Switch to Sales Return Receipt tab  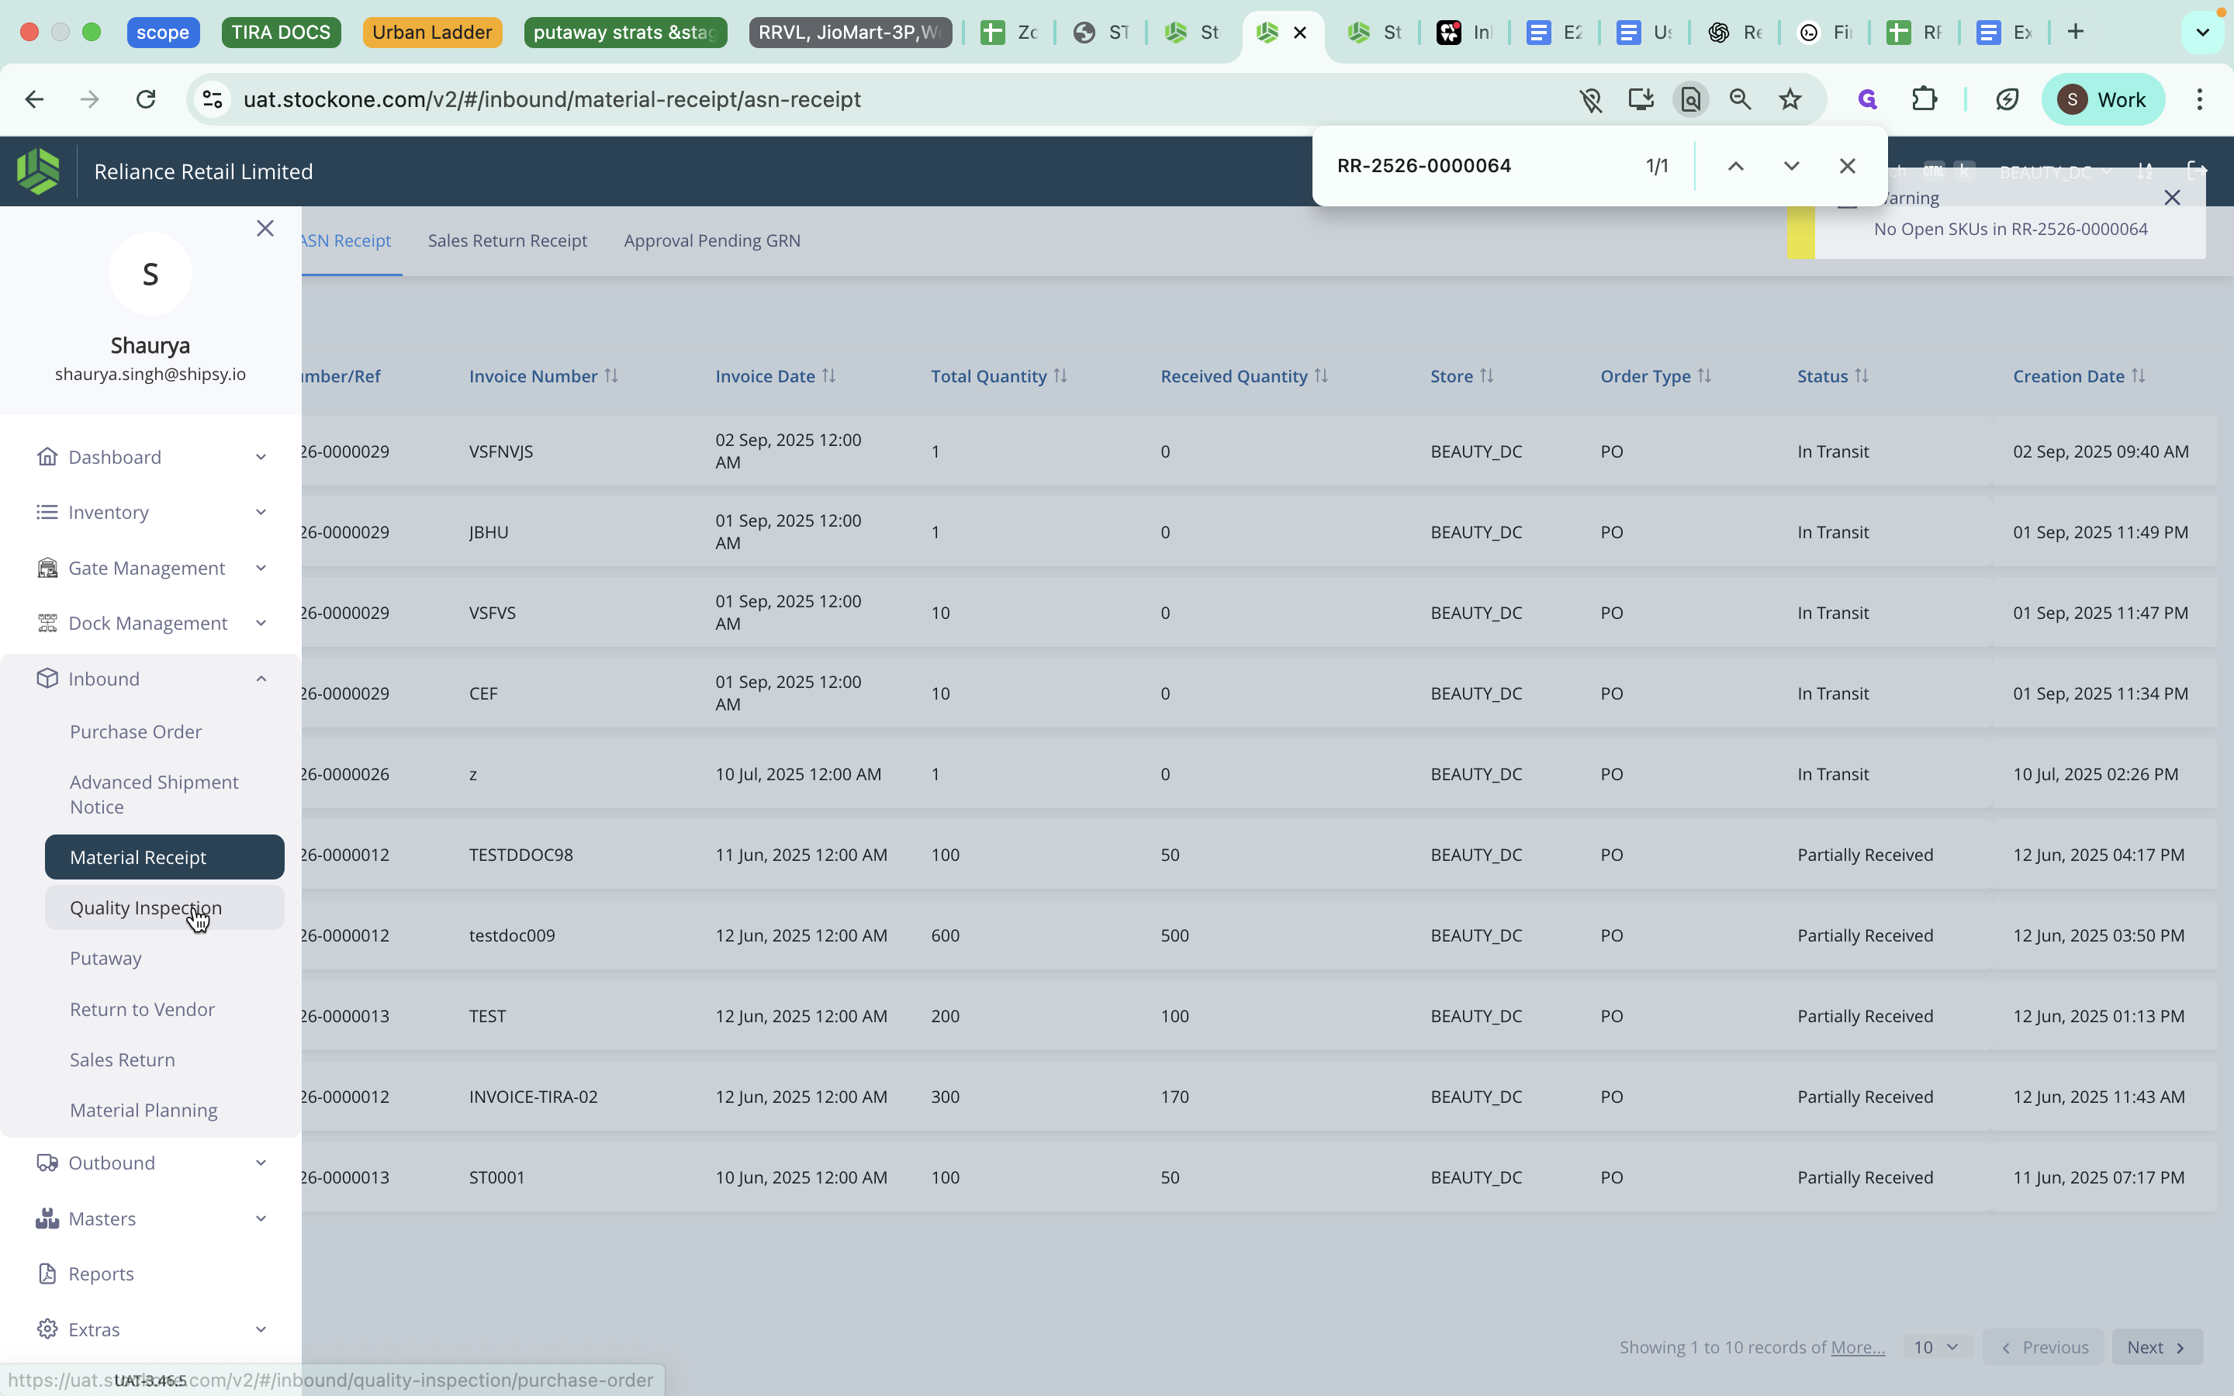point(507,240)
